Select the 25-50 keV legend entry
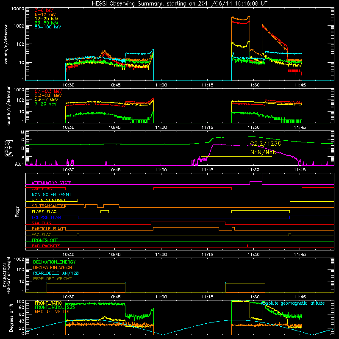This screenshot has width=339, height=339. pos(46,23)
